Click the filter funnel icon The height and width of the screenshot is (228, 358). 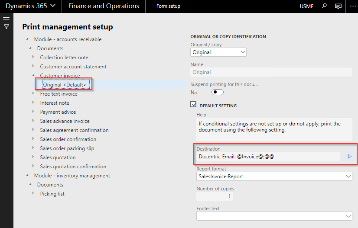7,27
